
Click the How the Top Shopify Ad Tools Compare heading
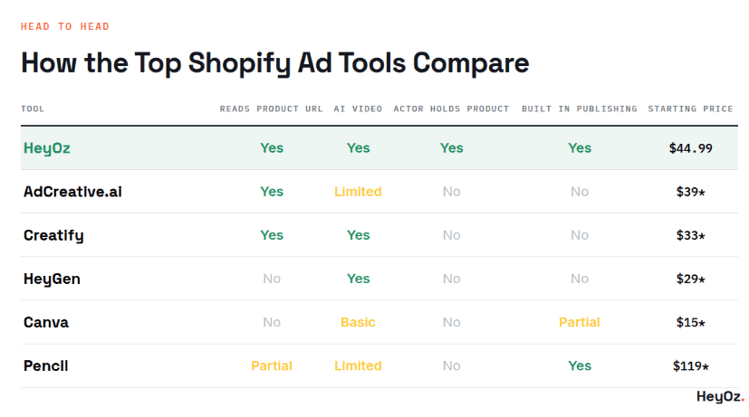click(275, 63)
